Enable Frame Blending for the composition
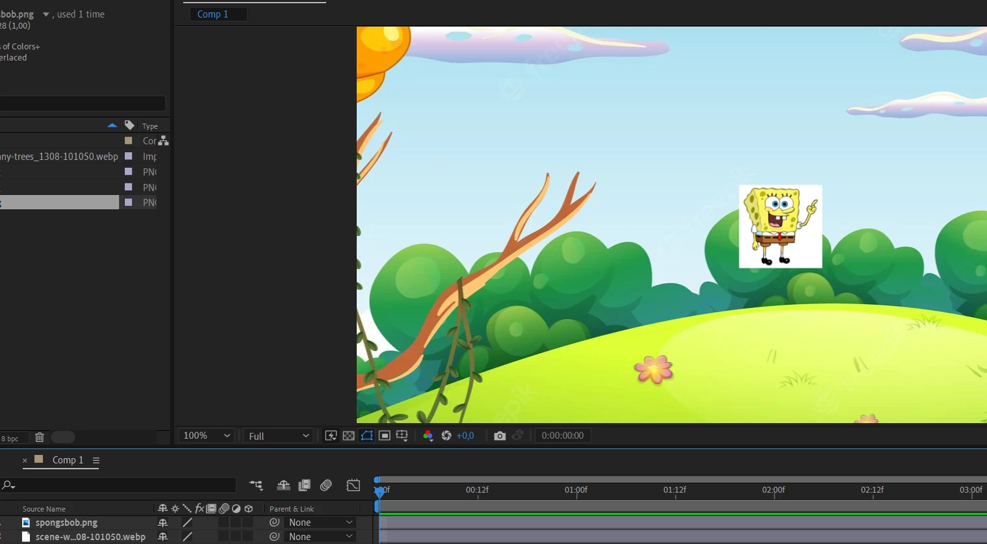The image size is (987, 544). tap(304, 485)
